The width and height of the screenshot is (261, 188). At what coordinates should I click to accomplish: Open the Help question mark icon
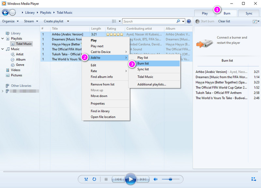pos(189,21)
